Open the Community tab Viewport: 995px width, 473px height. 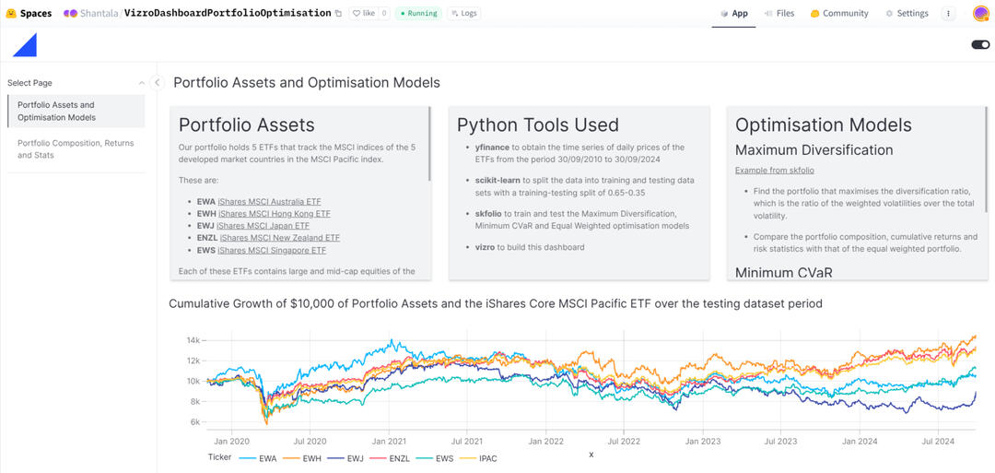click(838, 14)
